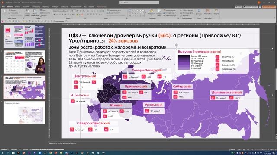Expand the Layout (Макет) dropdown
The height and width of the screenshot is (155, 277).
click(44, 10)
